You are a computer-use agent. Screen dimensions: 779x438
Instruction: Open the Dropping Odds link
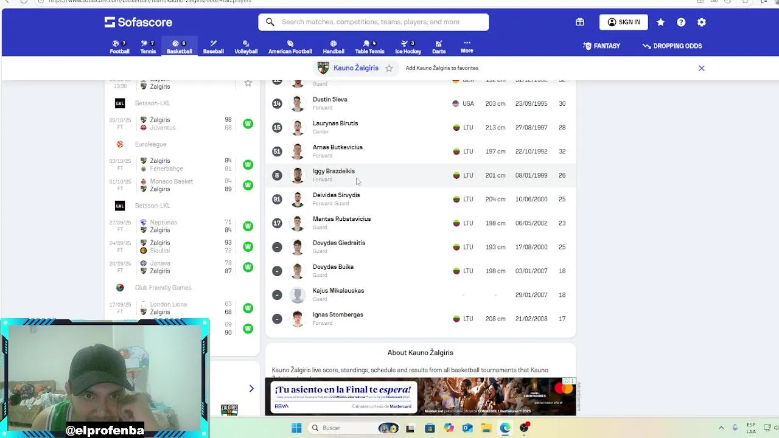coord(672,46)
